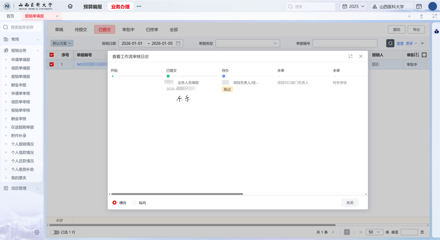
Task: Select the 纵向 radio option
Action: coord(134,203)
